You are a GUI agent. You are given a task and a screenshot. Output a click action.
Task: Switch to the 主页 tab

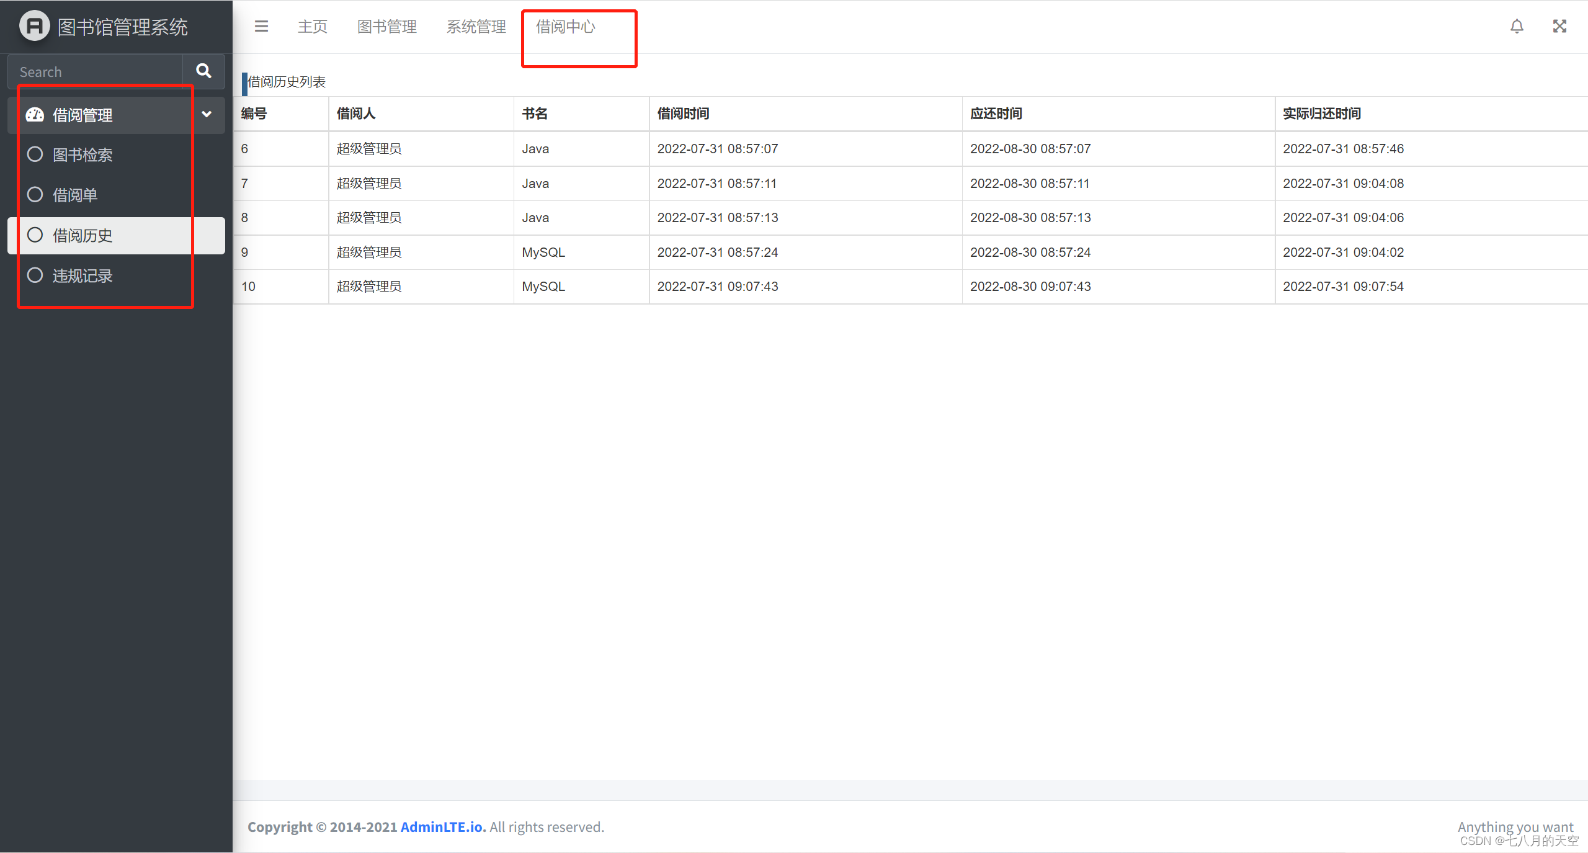click(x=312, y=27)
